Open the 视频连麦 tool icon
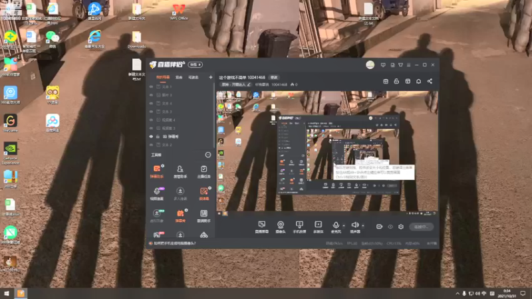The image size is (532, 299). pyautogui.click(x=157, y=193)
